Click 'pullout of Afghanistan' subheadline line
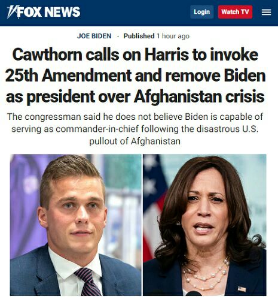Image resolution: width=278 pixels, height=299 pixels. point(135,141)
